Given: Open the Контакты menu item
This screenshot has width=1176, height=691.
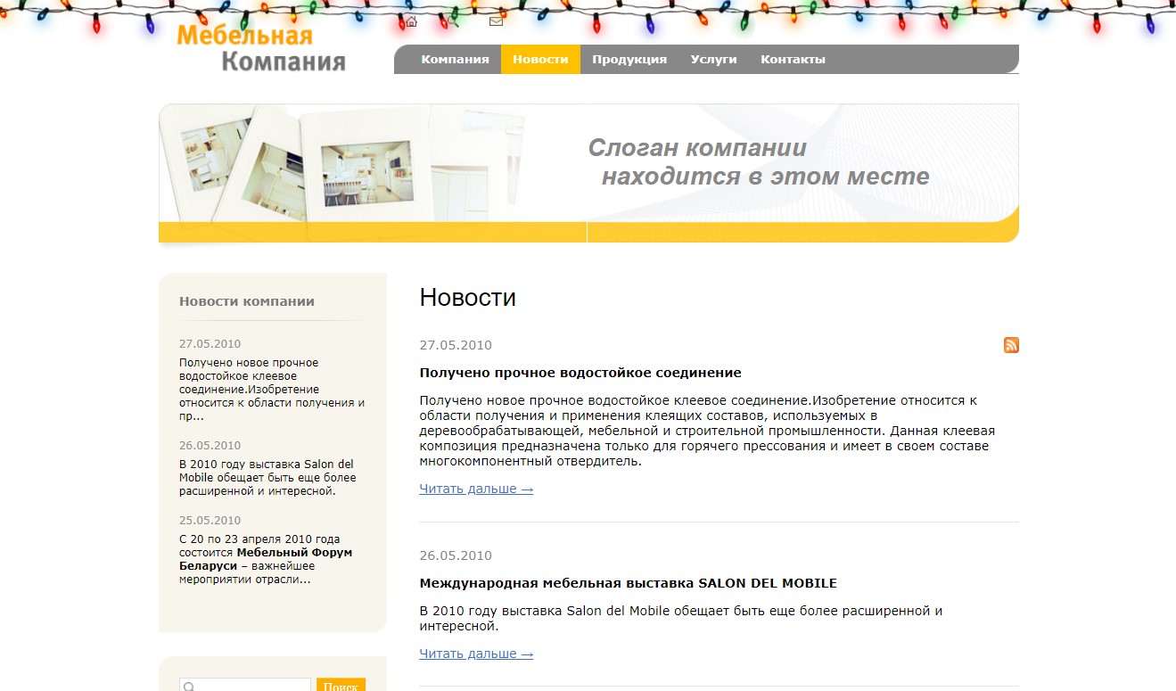Looking at the screenshot, I should [x=793, y=60].
